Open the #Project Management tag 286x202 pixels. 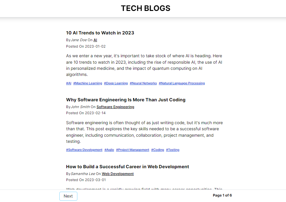[x=132, y=150]
